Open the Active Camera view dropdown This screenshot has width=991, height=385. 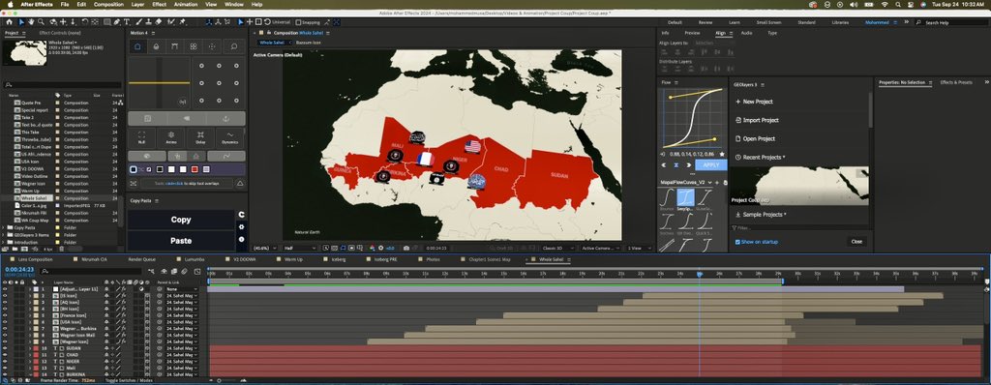(600, 248)
